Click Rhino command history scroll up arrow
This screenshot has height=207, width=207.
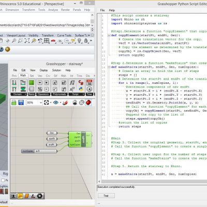tap(92, 15)
